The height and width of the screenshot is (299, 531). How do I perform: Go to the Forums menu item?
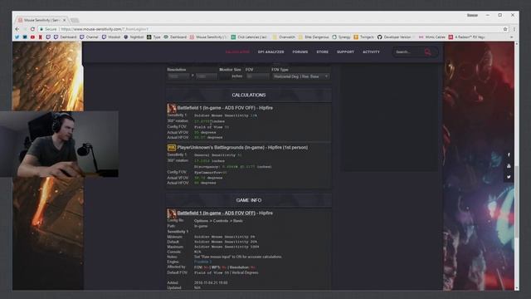click(300, 51)
